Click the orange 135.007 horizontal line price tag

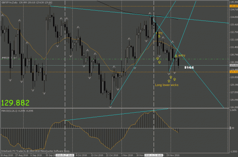(x=234, y=6)
